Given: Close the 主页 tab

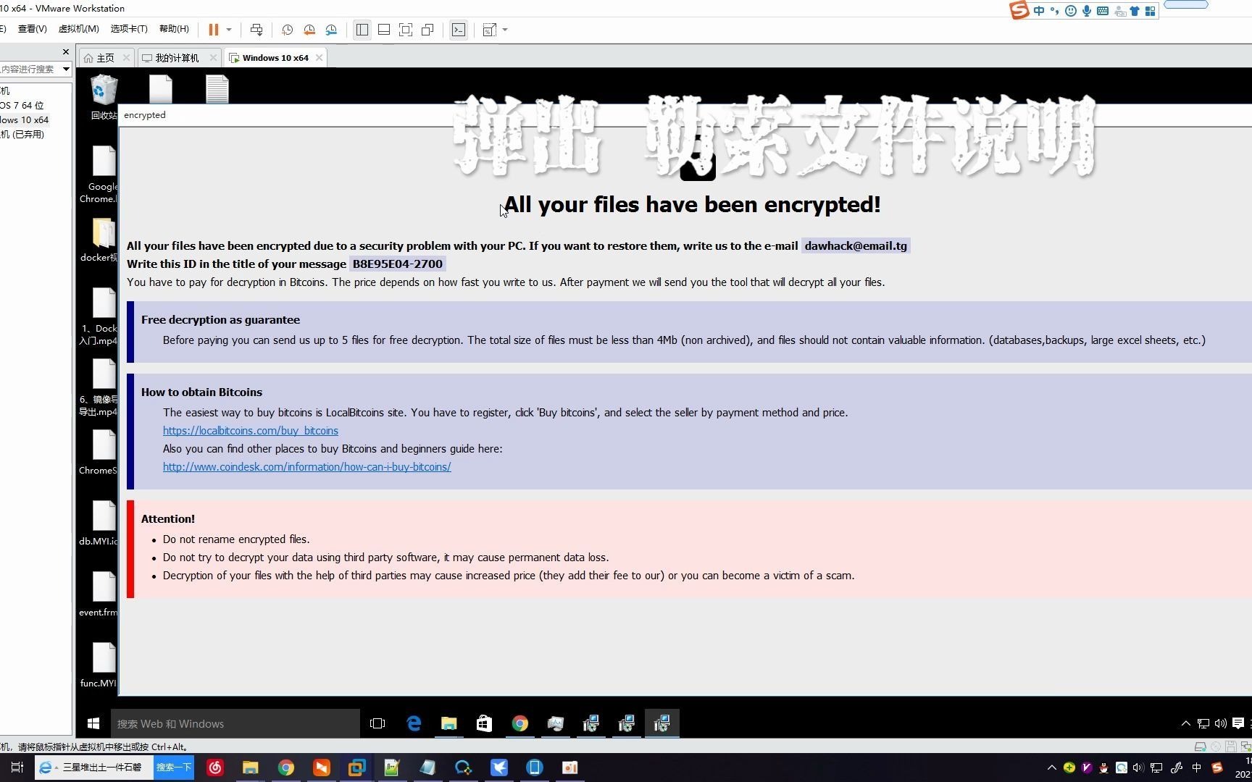Looking at the screenshot, I should [x=126, y=58].
